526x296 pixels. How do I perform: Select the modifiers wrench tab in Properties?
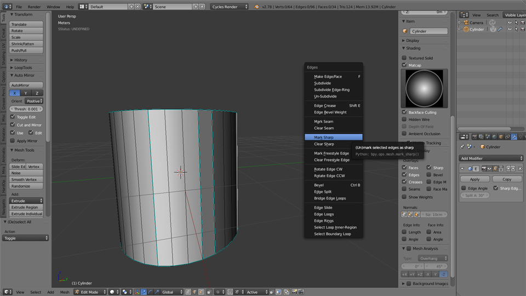(x=514, y=136)
